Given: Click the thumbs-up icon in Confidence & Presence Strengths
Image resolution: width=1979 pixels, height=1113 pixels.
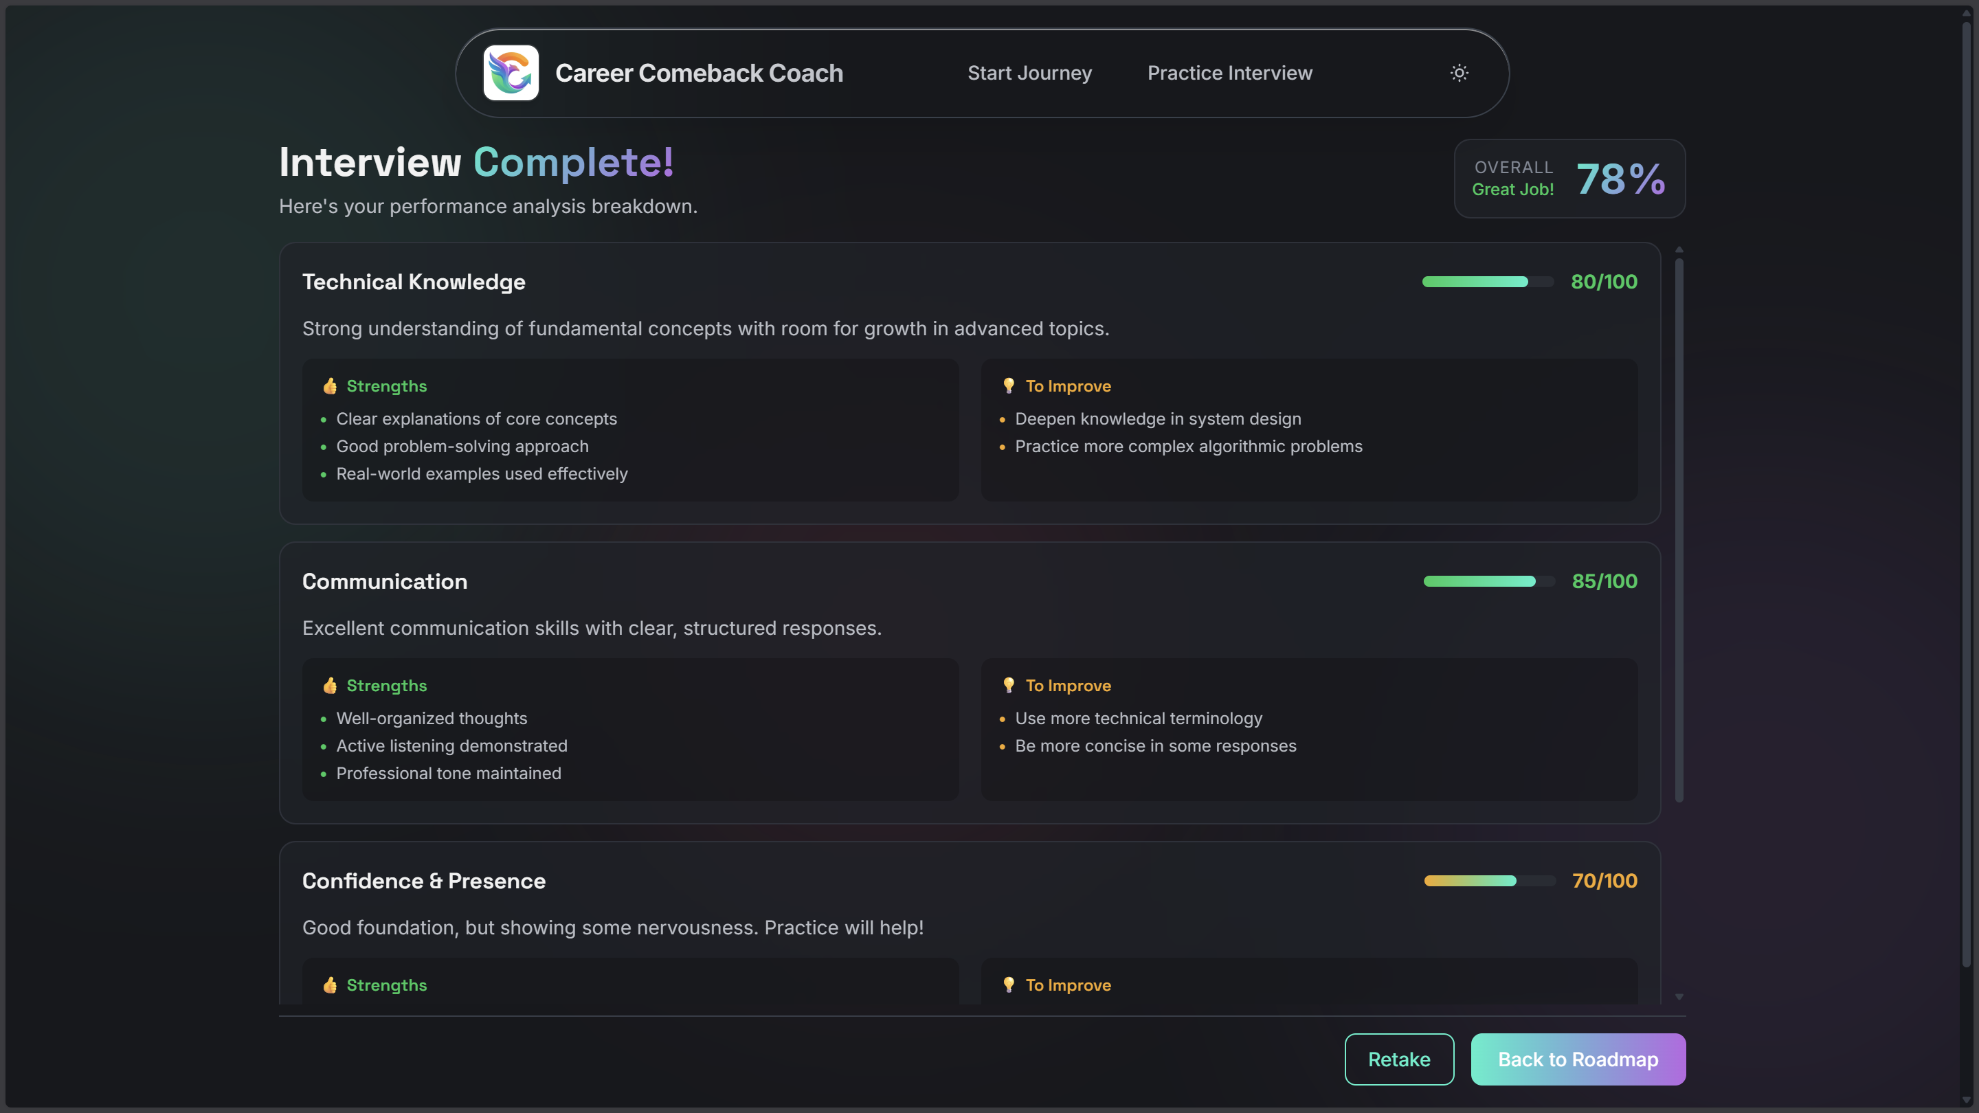Looking at the screenshot, I should [x=330, y=985].
